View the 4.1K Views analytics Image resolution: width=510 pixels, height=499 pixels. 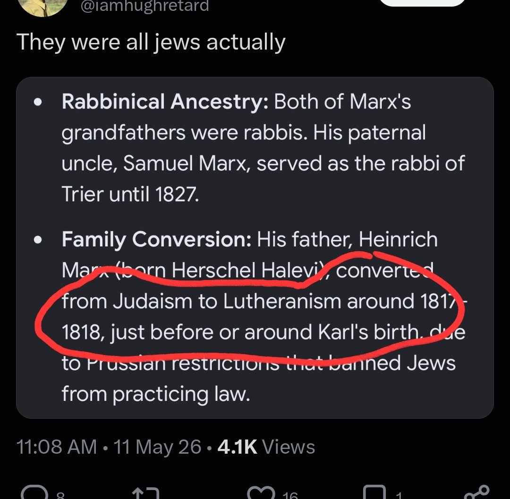pos(266,446)
